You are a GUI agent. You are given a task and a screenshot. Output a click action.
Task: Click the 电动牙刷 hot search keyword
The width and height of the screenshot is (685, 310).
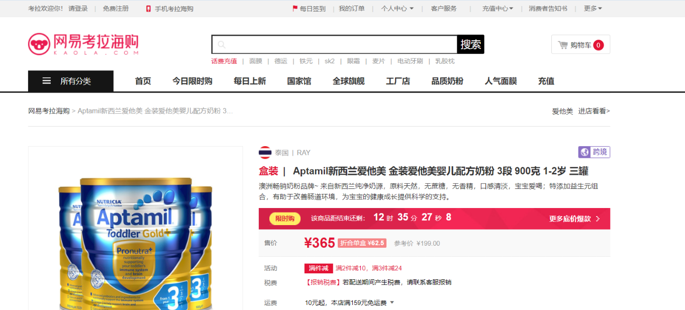410,61
